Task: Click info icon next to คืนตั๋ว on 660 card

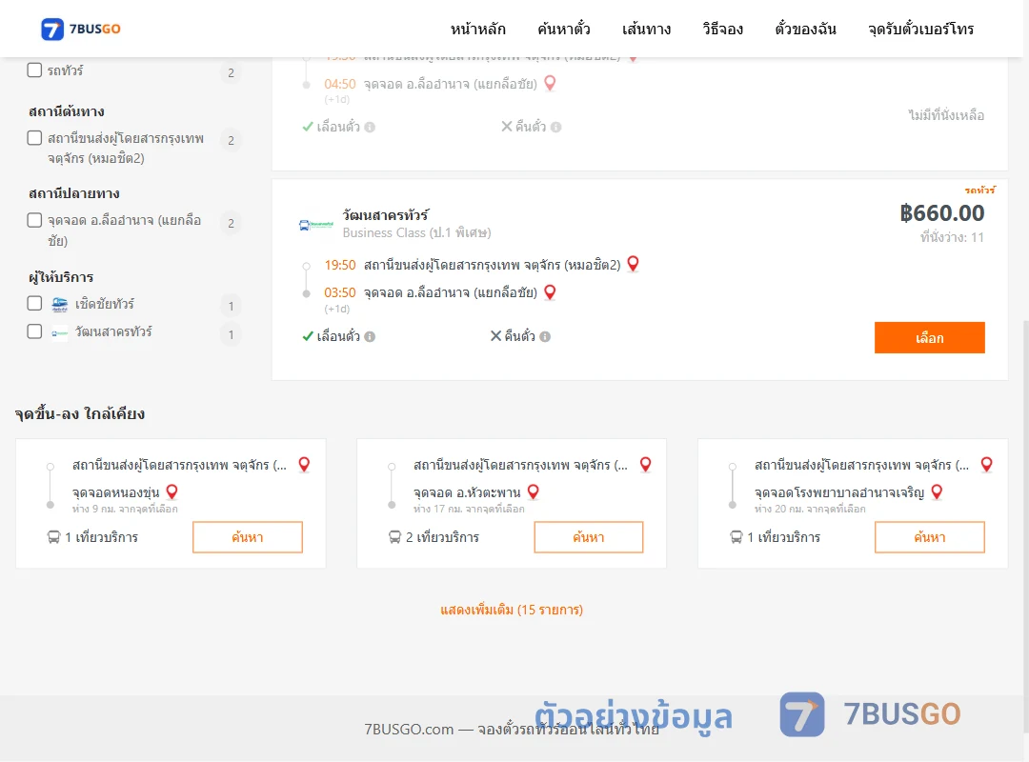Action: [x=545, y=336]
